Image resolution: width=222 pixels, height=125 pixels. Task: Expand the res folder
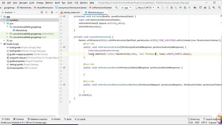point(4,41)
